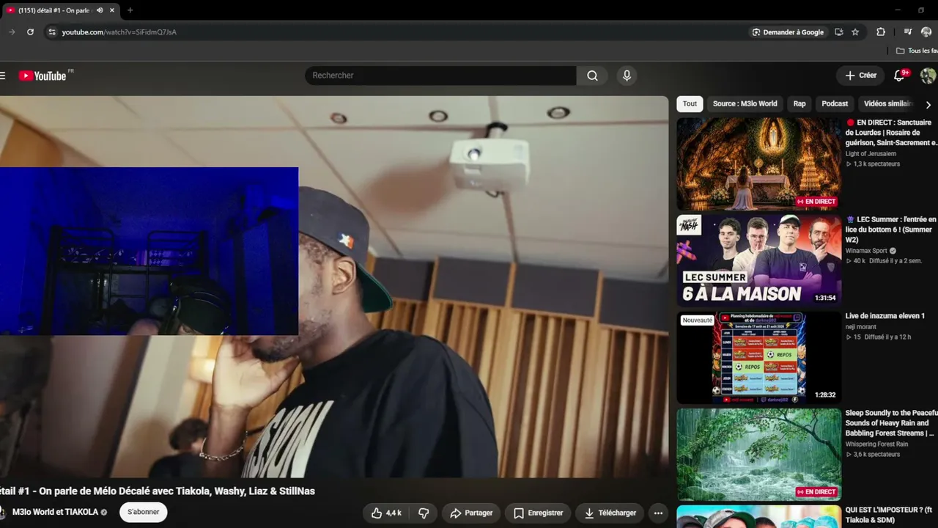The image size is (938, 528).
Task: Open the LEC Summer 6 à la maison thumbnail
Action: pyautogui.click(x=758, y=260)
